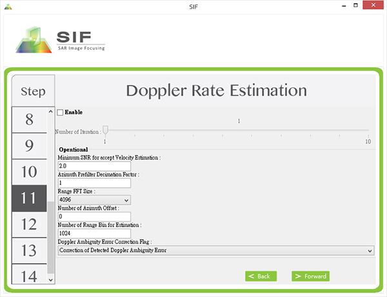Select step 8 in the step list
The image size is (387, 297).
(x=29, y=119)
